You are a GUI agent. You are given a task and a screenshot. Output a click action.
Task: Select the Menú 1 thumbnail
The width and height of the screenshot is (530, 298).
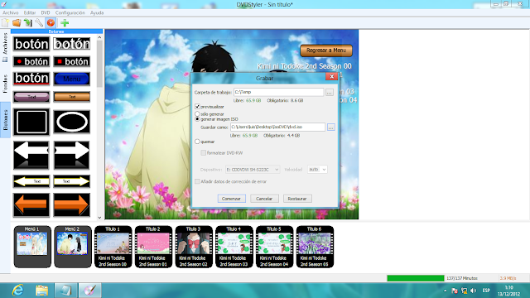(x=32, y=247)
